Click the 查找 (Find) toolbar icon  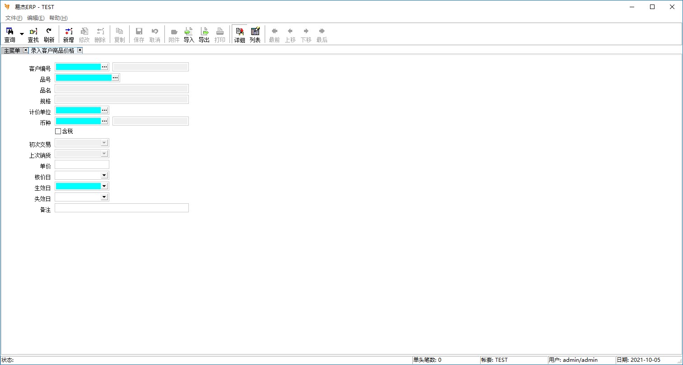pos(33,34)
